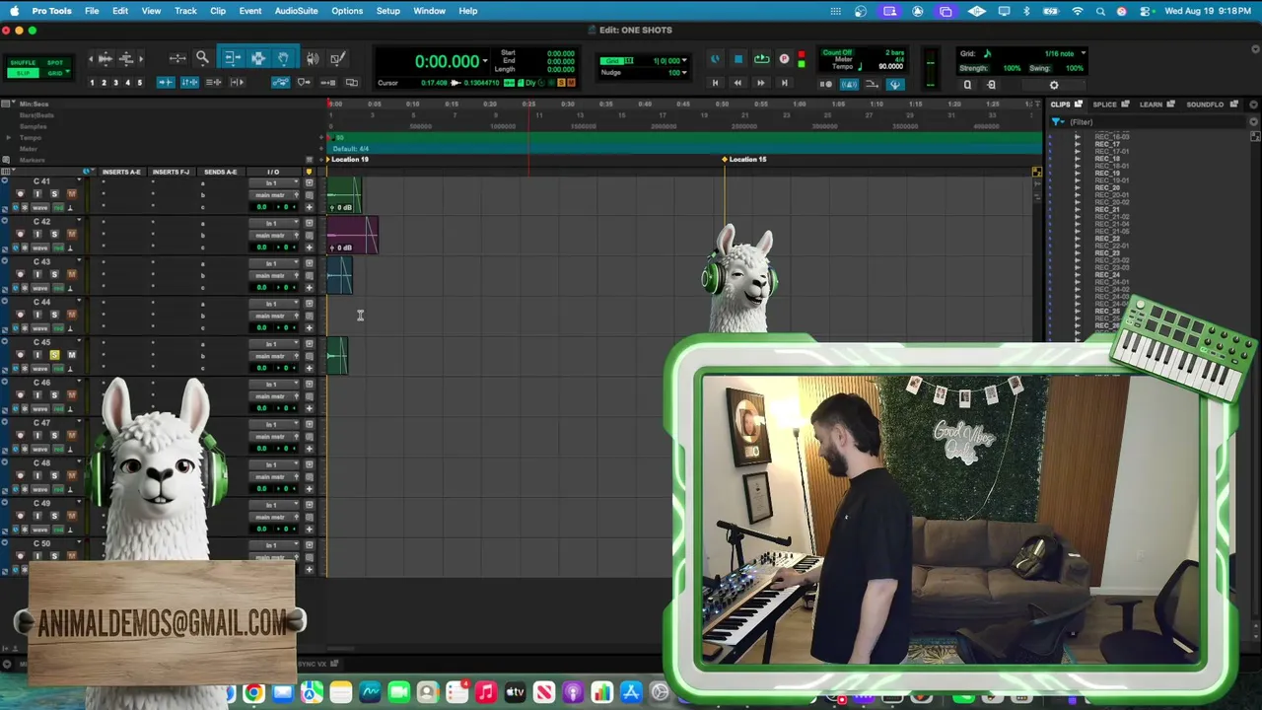This screenshot has height=710, width=1262.
Task: Unsolo track C 45
Action: [x=54, y=355]
